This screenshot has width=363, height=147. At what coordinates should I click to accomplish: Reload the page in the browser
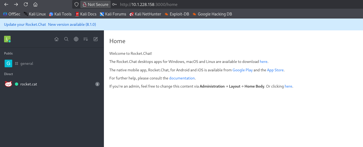point(26,4)
